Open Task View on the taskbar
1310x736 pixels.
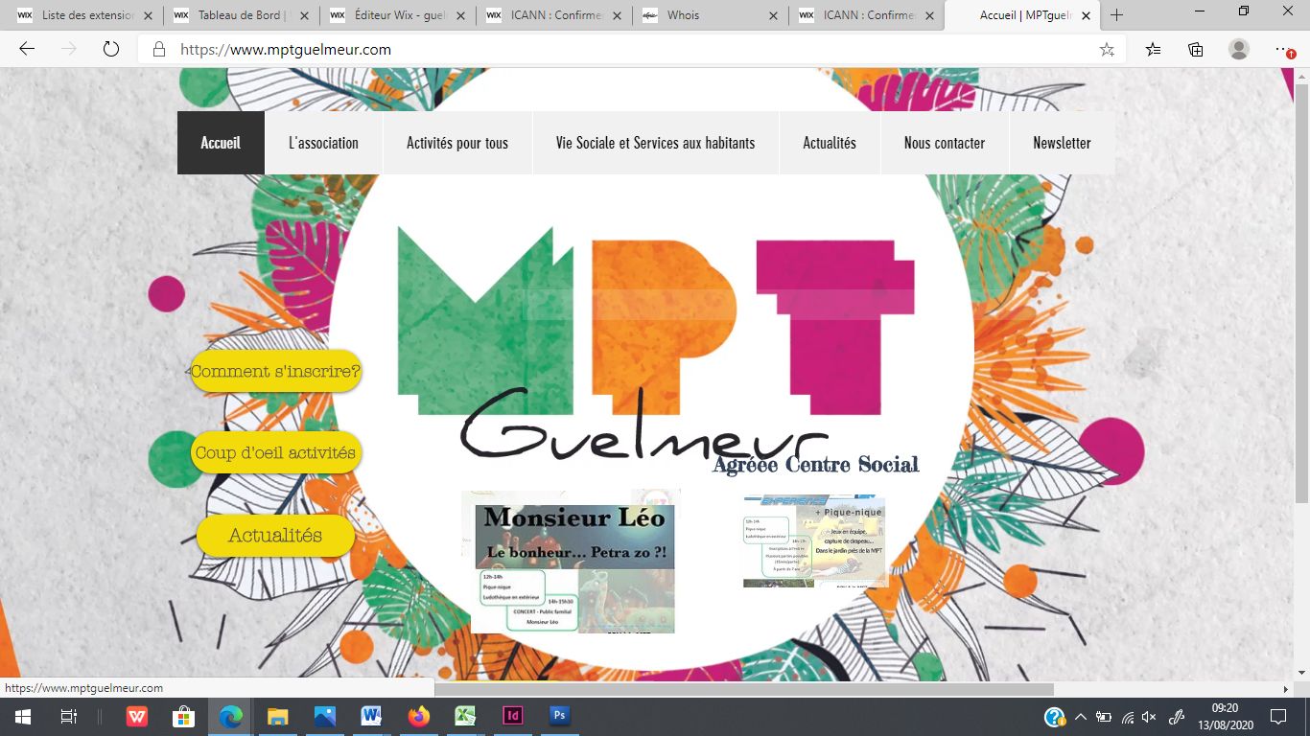tap(68, 717)
